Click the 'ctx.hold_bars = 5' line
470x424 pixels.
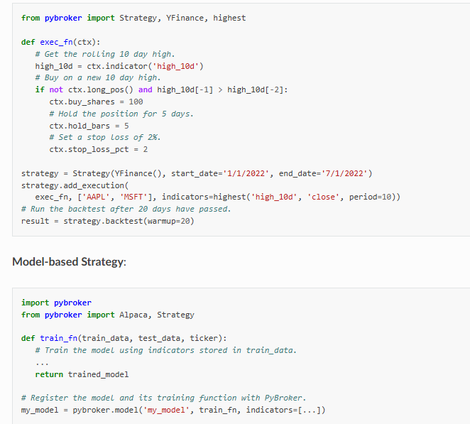click(89, 126)
